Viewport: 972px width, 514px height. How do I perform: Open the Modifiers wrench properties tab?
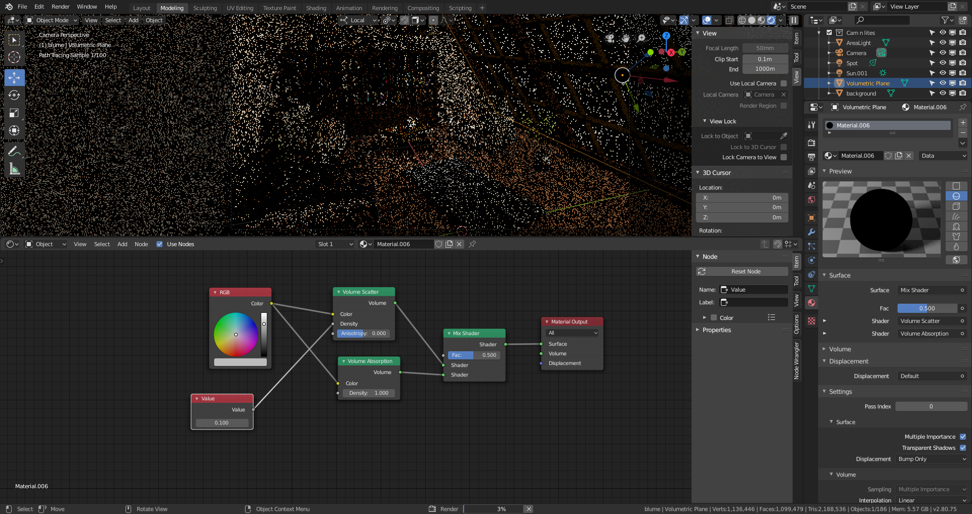click(812, 232)
